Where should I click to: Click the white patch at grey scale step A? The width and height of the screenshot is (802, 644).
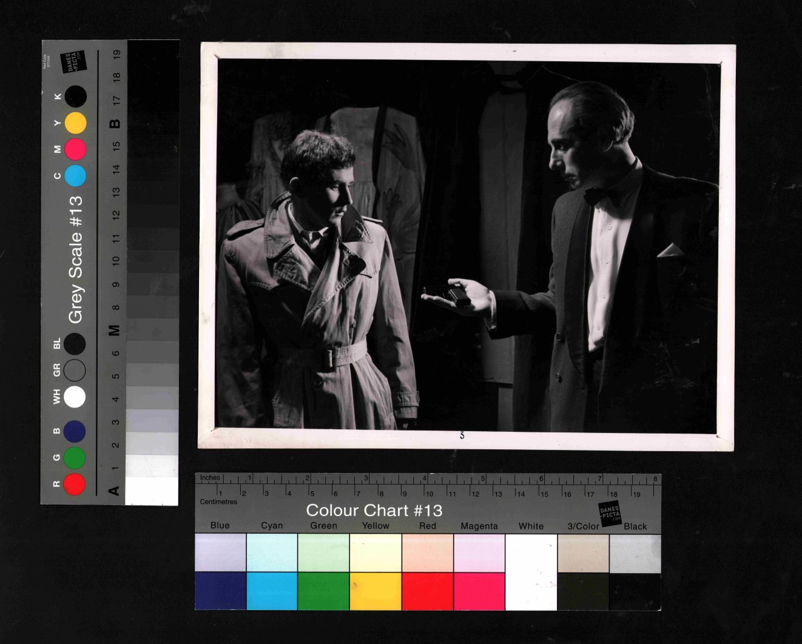[152, 491]
